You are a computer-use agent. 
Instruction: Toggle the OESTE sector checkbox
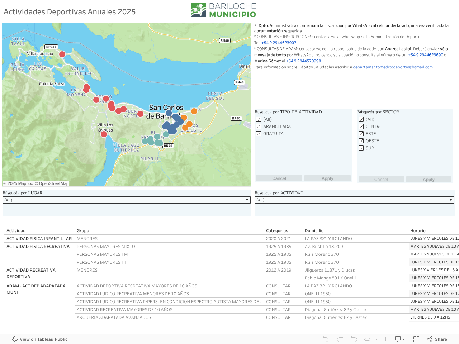(361, 141)
